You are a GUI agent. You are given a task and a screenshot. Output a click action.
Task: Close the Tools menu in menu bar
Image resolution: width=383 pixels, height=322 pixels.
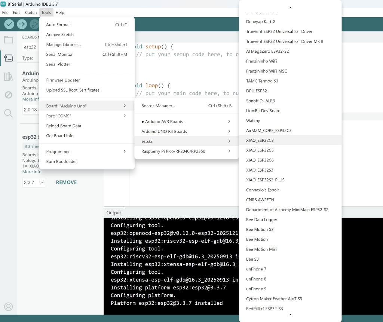tap(46, 12)
